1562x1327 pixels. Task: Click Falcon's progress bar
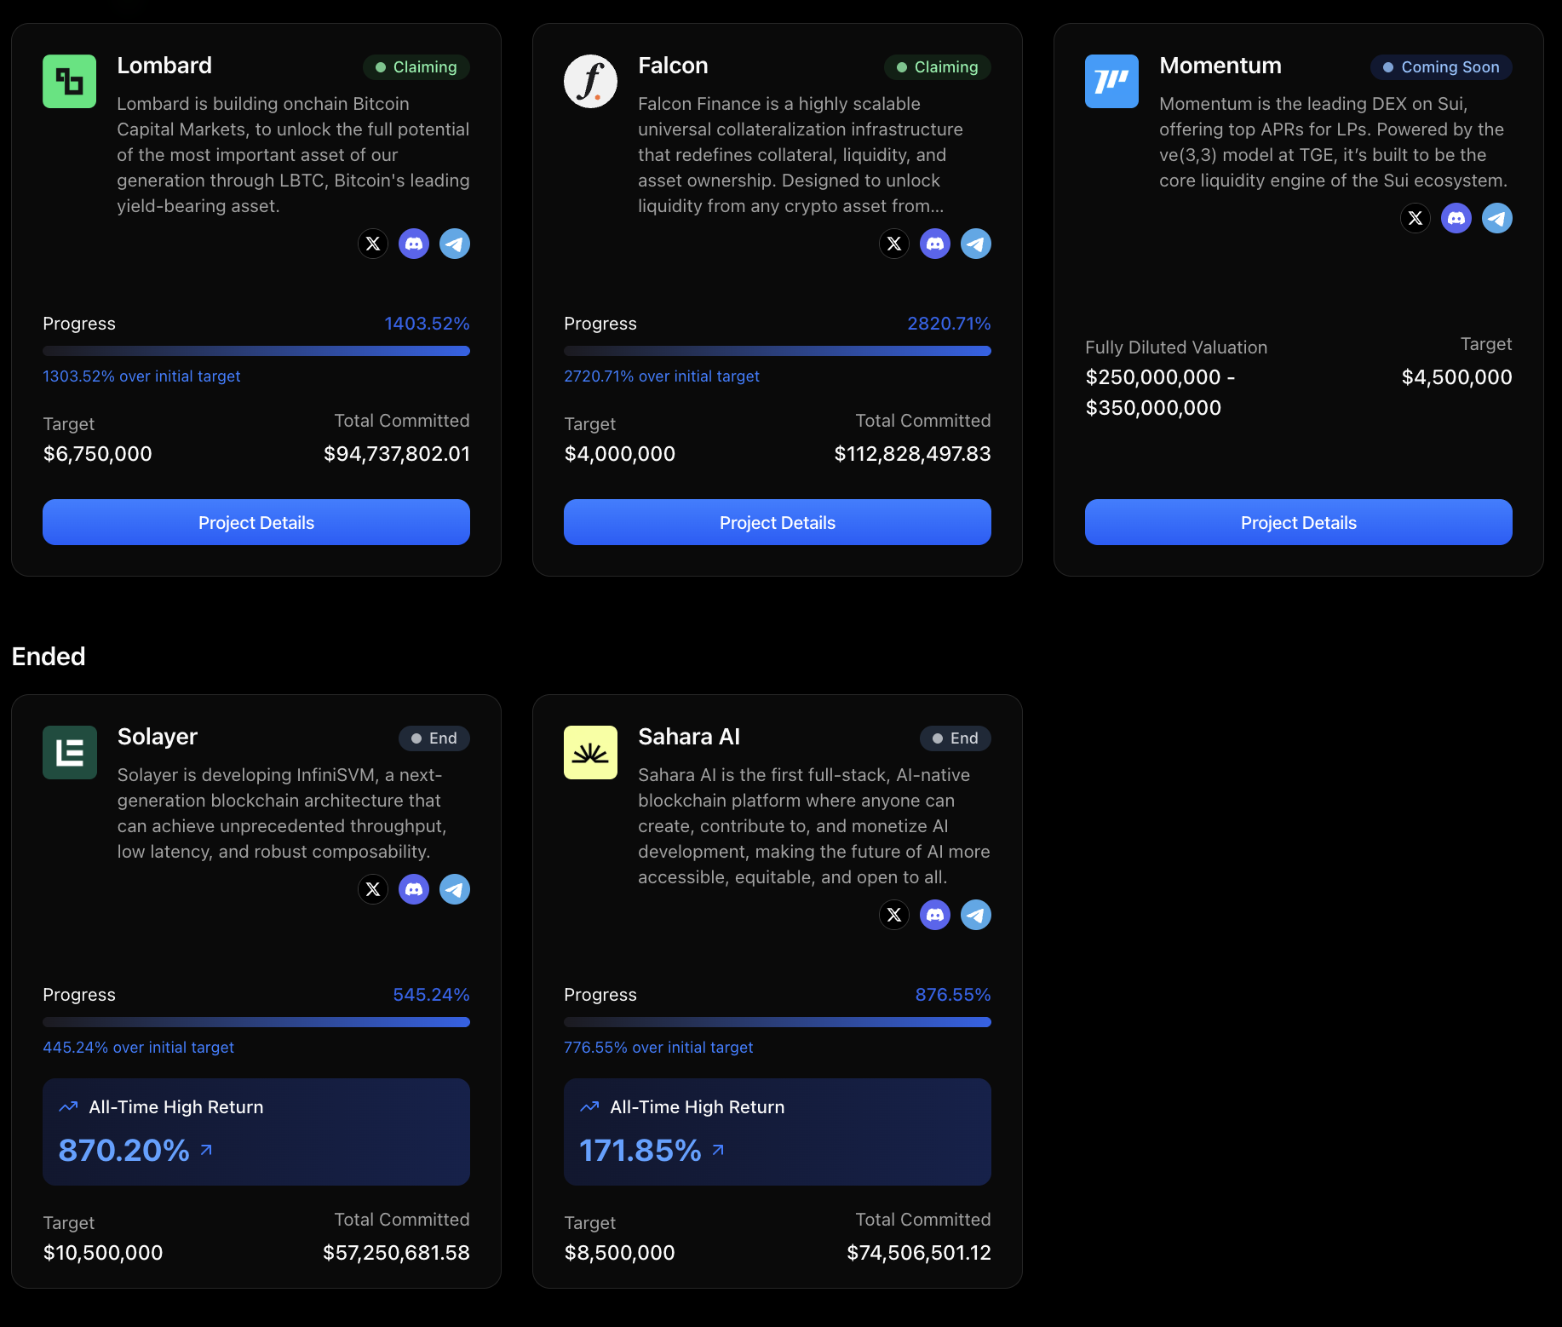point(778,351)
